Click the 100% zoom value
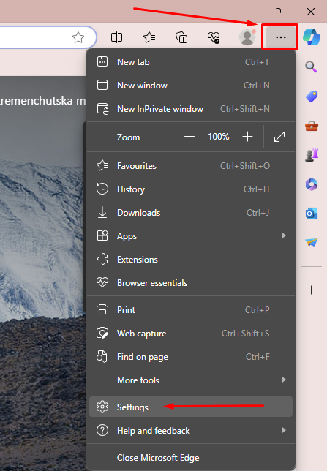Image resolution: width=327 pixels, height=471 pixels. (219, 137)
